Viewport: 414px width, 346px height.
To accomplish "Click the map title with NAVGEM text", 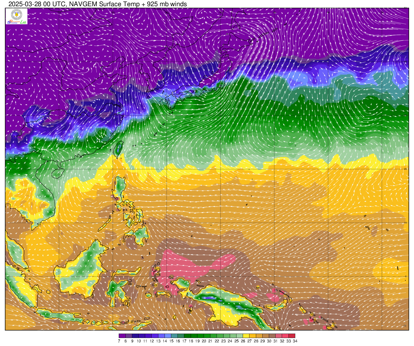I will (x=98, y=4).
